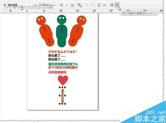Click the font size input field
166x123 pixels.
tap(46, 5)
